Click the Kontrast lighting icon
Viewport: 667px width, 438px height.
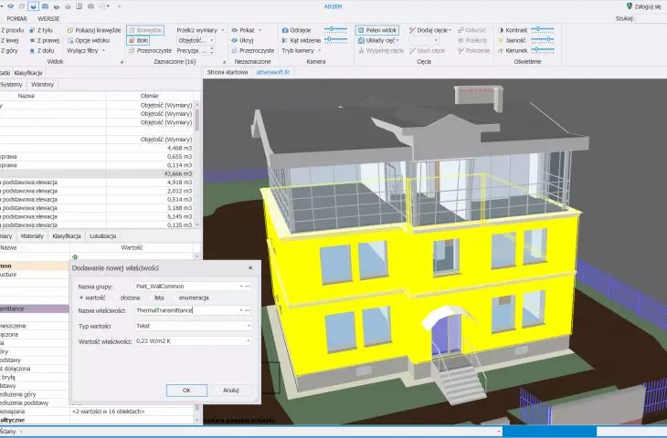[x=501, y=30]
